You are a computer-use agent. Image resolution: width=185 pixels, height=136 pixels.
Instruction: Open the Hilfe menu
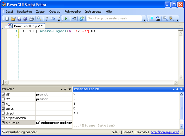(109, 12)
